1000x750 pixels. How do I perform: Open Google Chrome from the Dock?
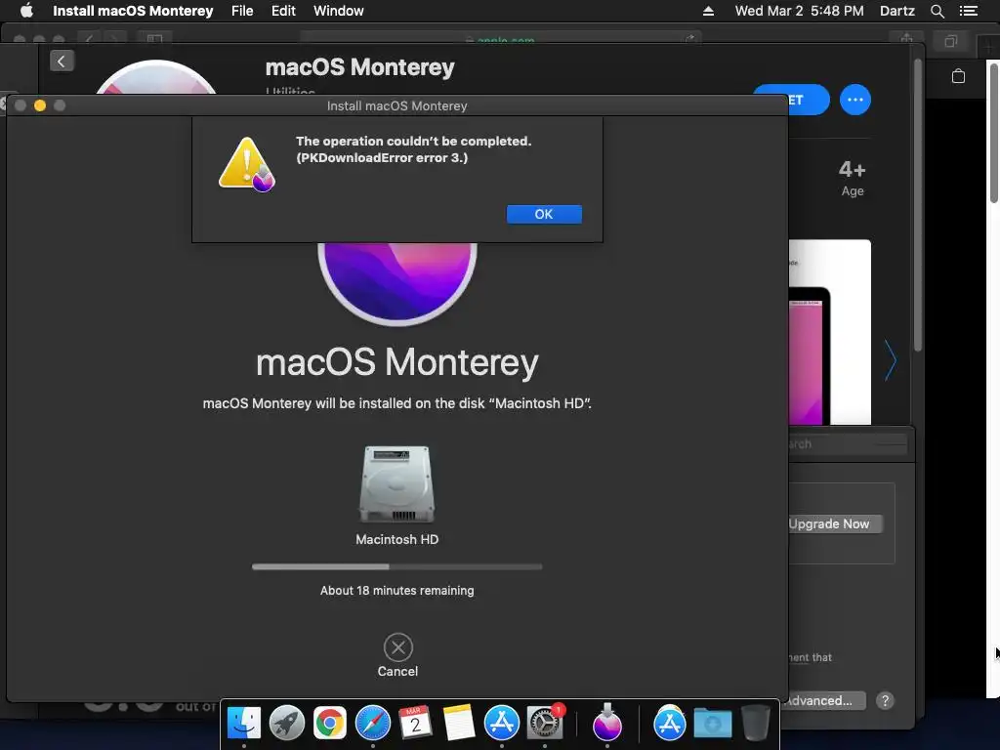point(330,724)
